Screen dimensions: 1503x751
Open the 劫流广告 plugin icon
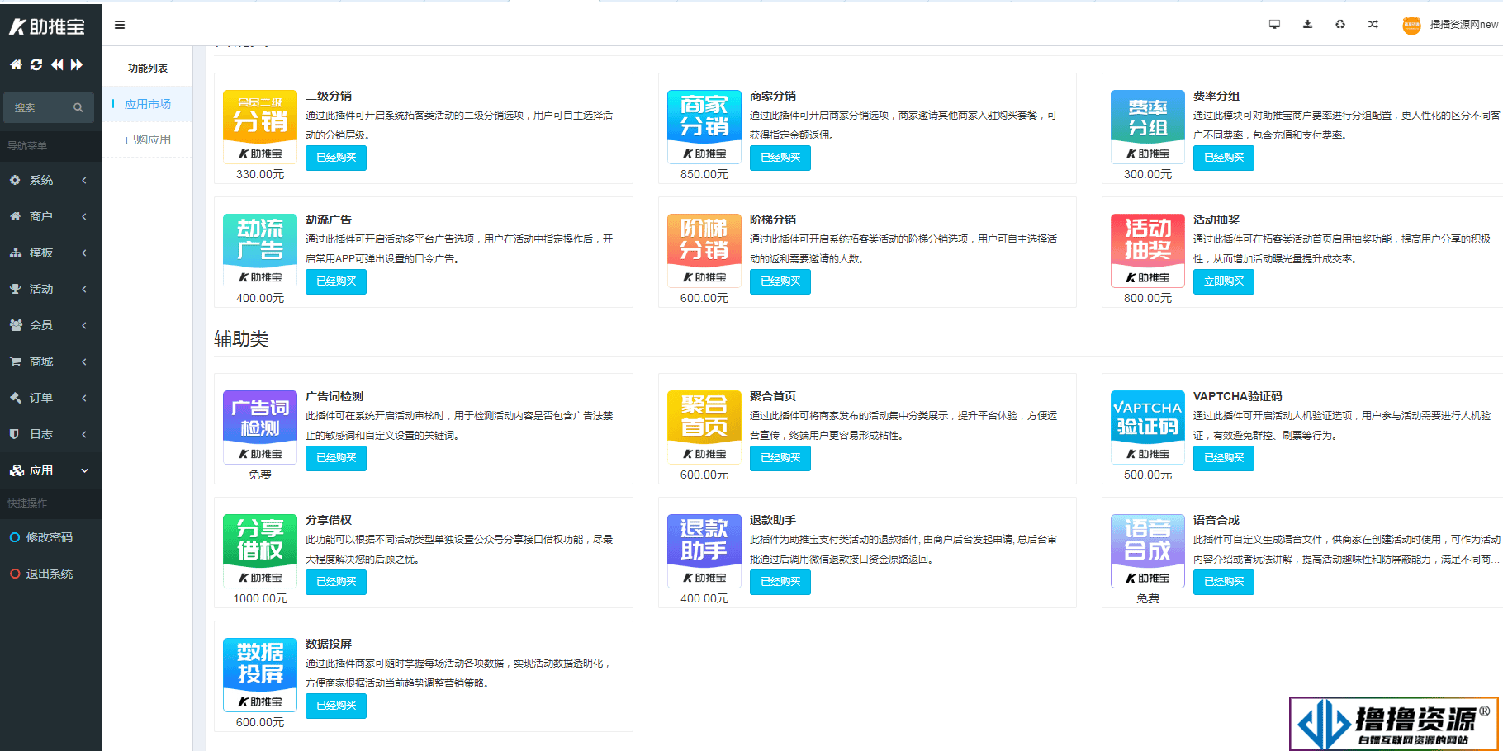coord(260,250)
